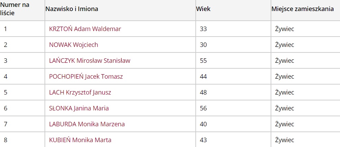Click the age cell showing 48
Viewport: 340px width, 147px height.
click(x=203, y=92)
